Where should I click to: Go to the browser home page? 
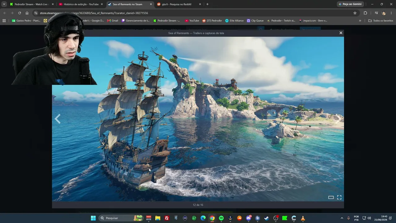coord(27,13)
